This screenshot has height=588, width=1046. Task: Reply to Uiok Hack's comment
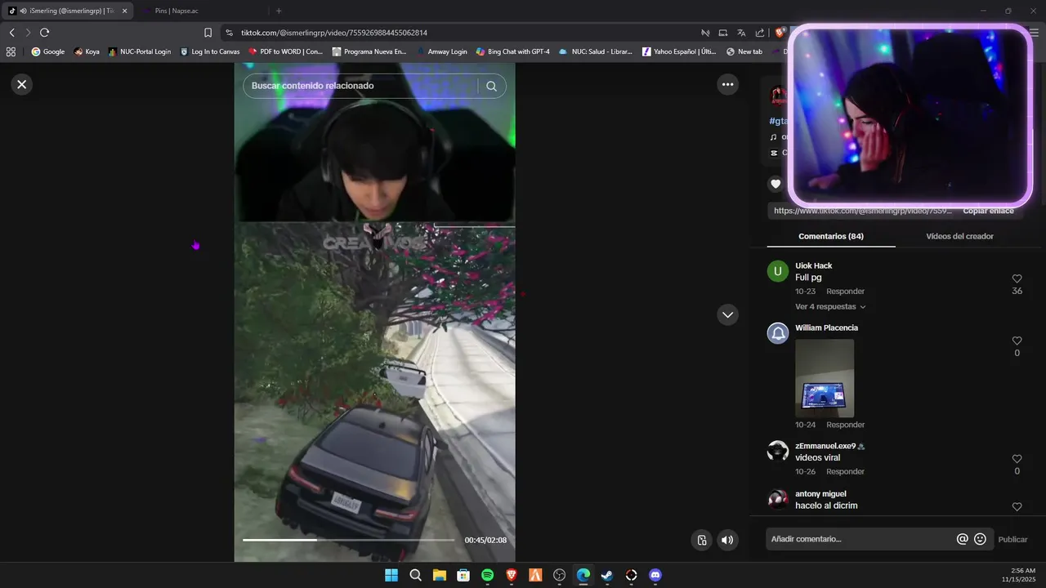[845, 292]
